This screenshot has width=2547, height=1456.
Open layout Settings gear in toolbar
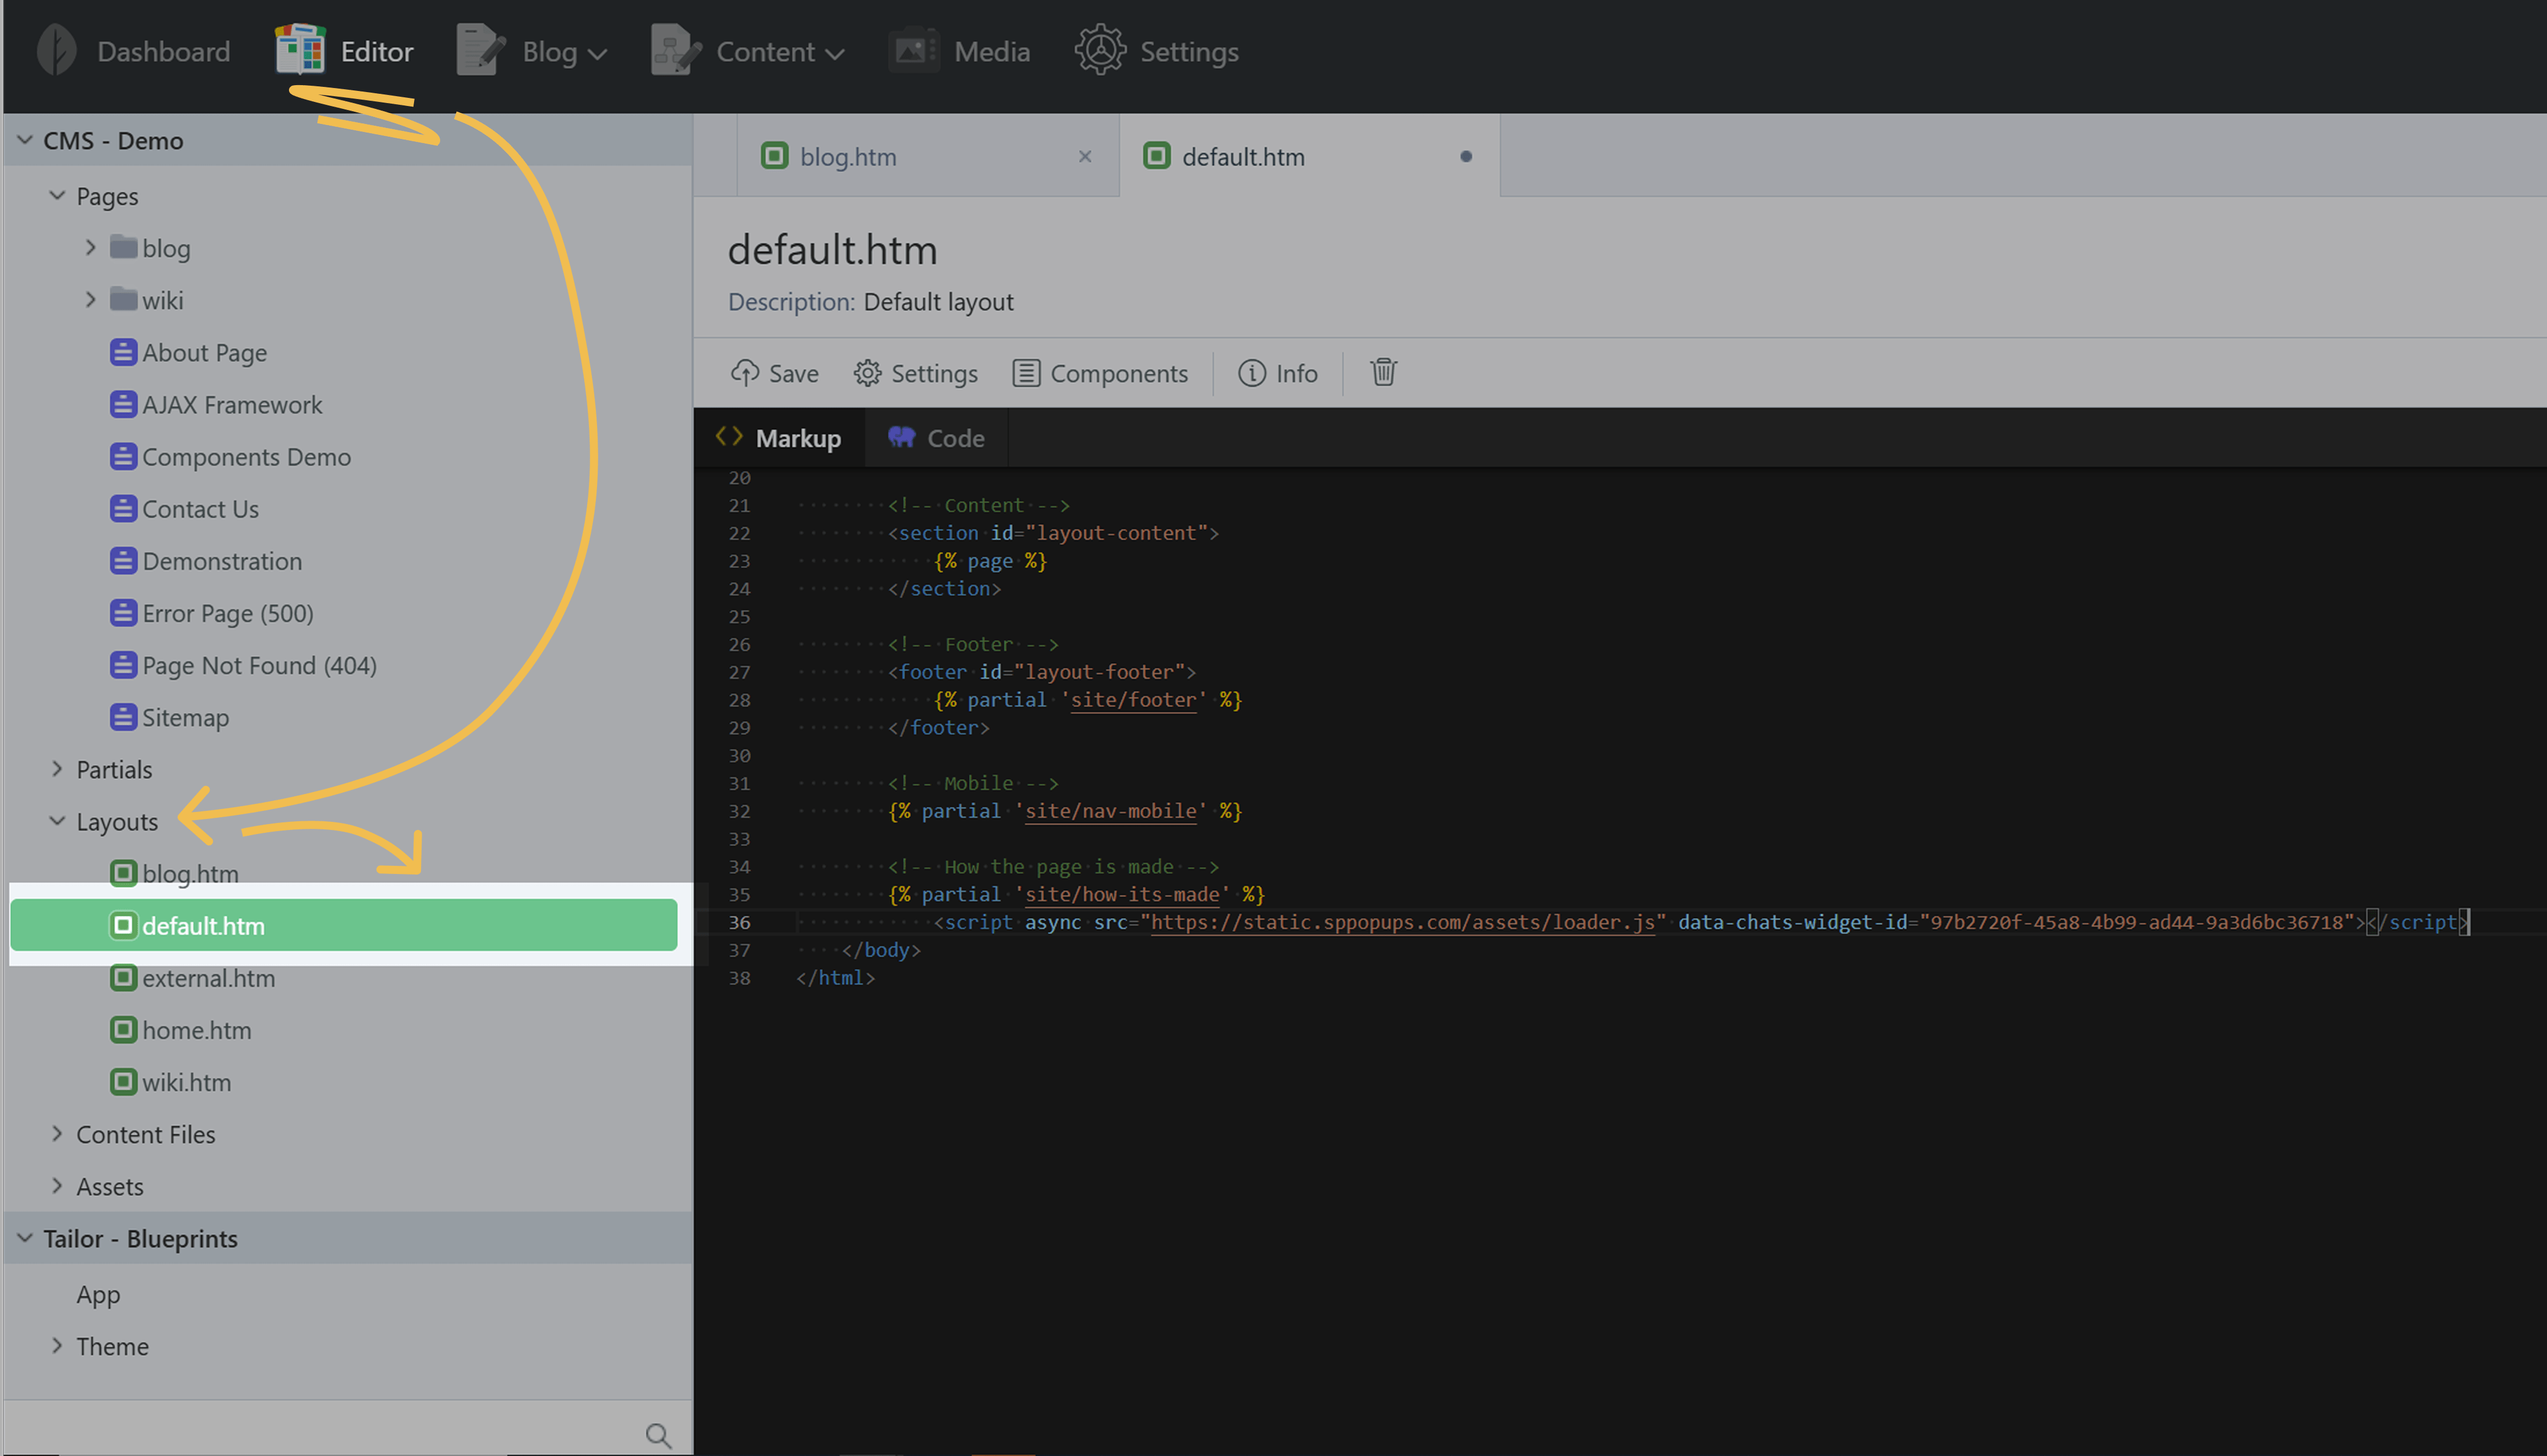point(866,373)
